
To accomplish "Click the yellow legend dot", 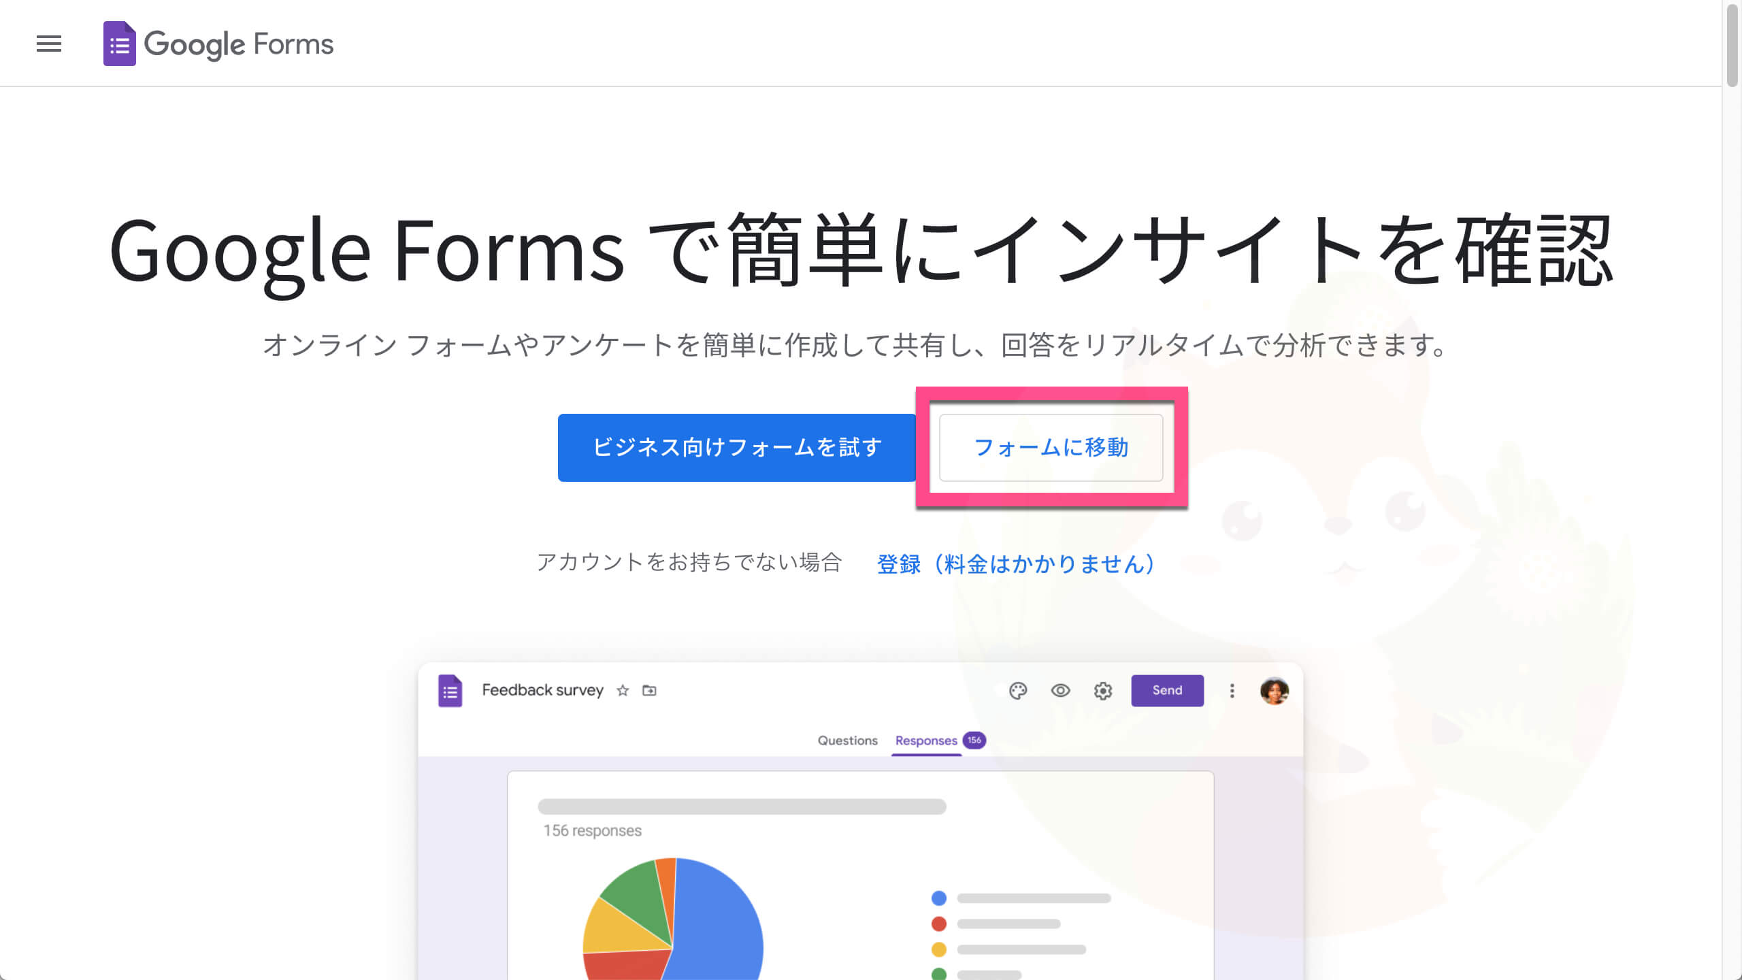I will coord(939,949).
